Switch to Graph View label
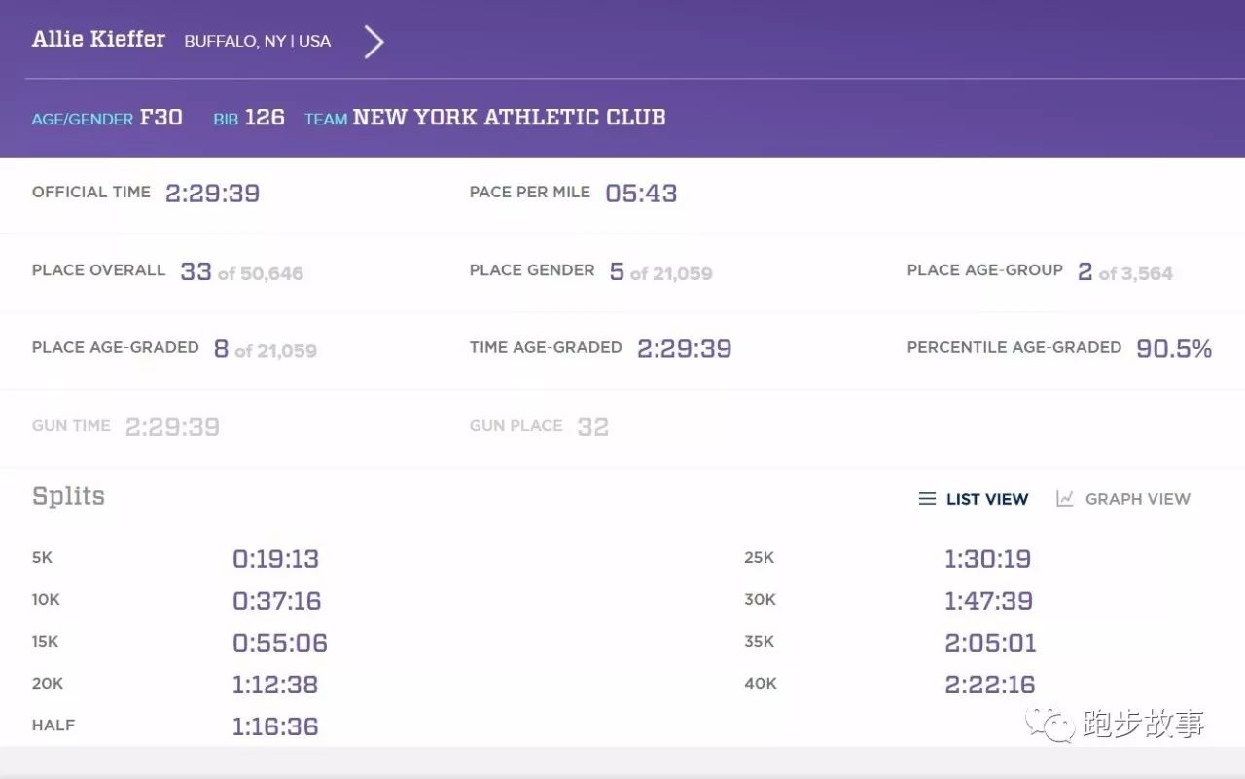This screenshot has height=779, width=1245. tap(1137, 499)
